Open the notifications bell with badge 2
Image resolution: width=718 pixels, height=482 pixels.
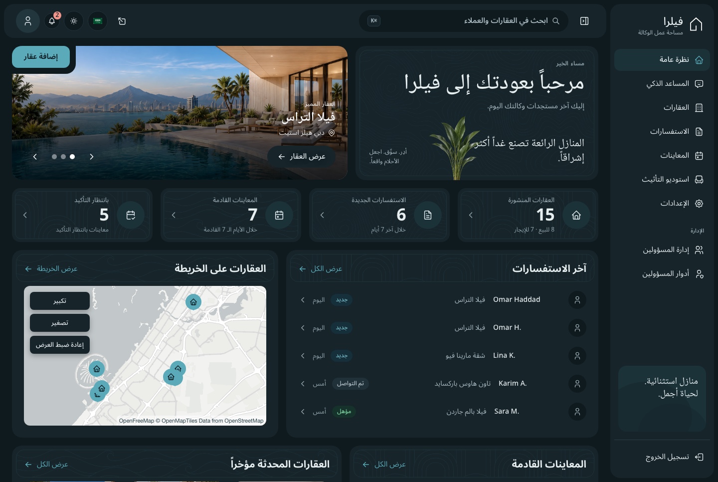coord(52,21)
